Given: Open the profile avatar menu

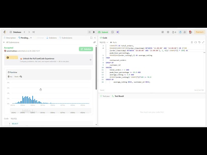Looking at the screenshot, I should pyautogui.click(x=191, y=32).
